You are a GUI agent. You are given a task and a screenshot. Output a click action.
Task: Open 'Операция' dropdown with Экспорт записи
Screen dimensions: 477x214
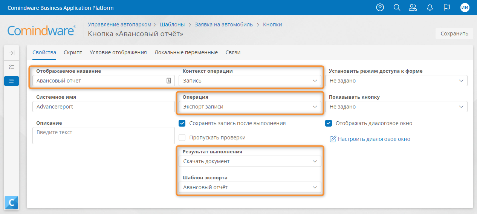pos(250,107)
